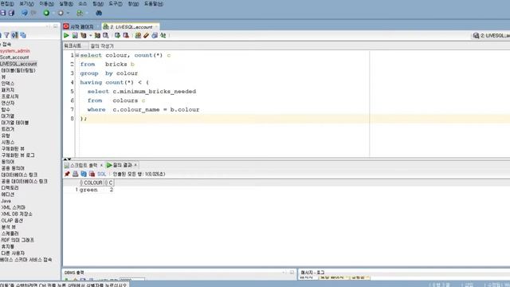Click the grey Forward arrow icon
The image size is (510, 287).
click(33, 13)
